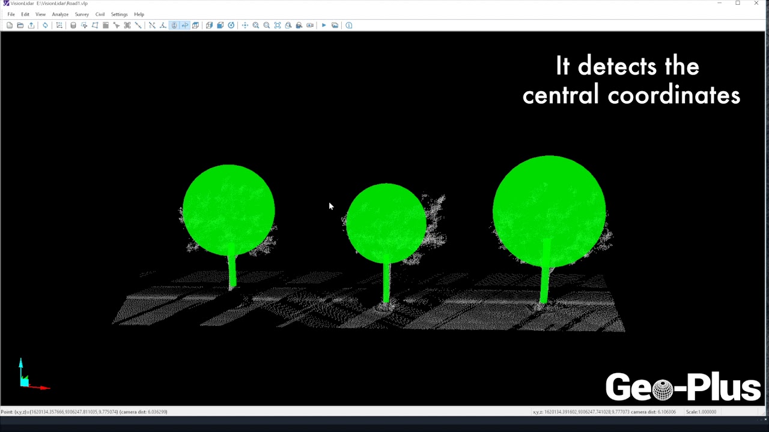The height and width of the screenshot is (432, 769).
Task: Click the refresh arrows toolbar icon
Action: [45, 25]
